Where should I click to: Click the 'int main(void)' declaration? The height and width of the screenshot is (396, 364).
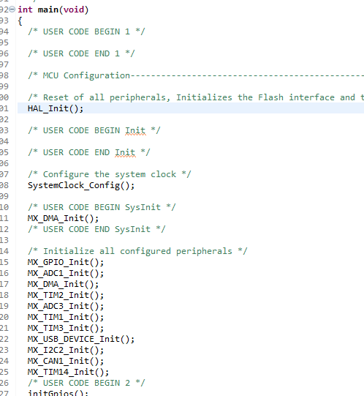click(x=53, y=10)
